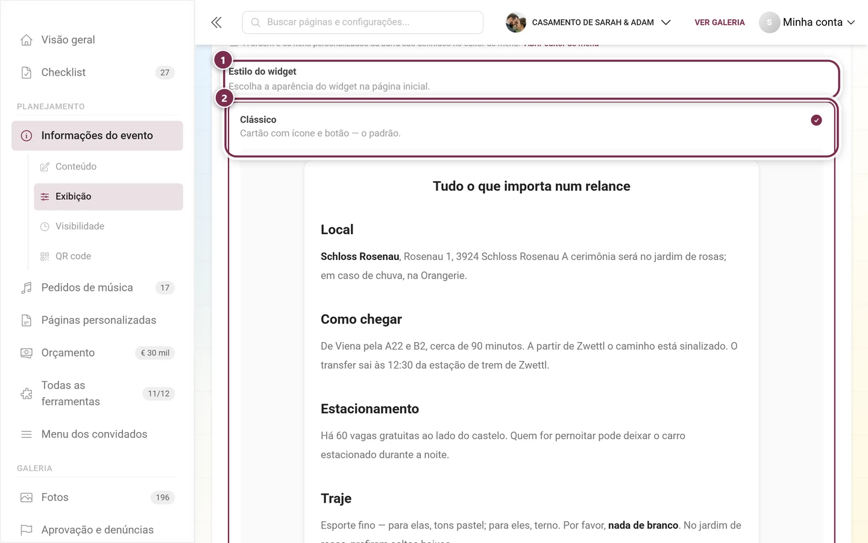Click the page icon of Páginas personalizadas
Screen dimensions: 868x543
click(x=27, y=320)
